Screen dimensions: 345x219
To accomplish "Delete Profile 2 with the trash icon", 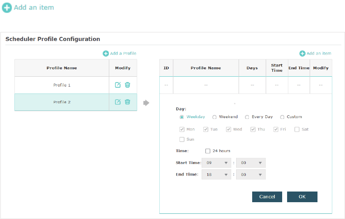I will point(127,102).
